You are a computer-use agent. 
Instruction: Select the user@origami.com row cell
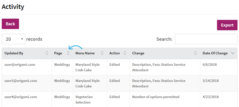pos(20,65)
